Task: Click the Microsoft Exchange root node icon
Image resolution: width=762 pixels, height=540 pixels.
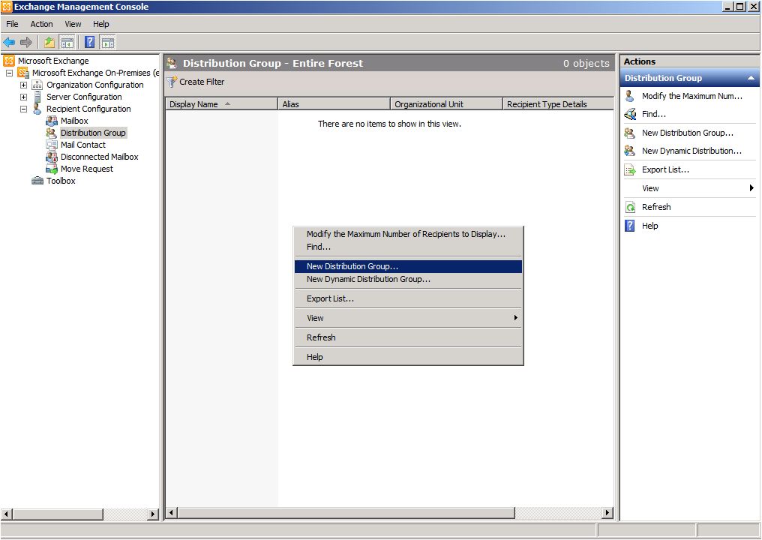Action: pyautogui.click(x=9, y=61)
